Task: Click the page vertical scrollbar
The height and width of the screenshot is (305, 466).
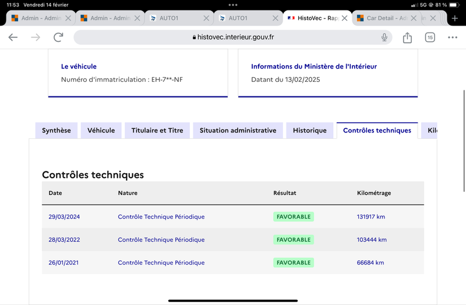Action: click(464, 141)
